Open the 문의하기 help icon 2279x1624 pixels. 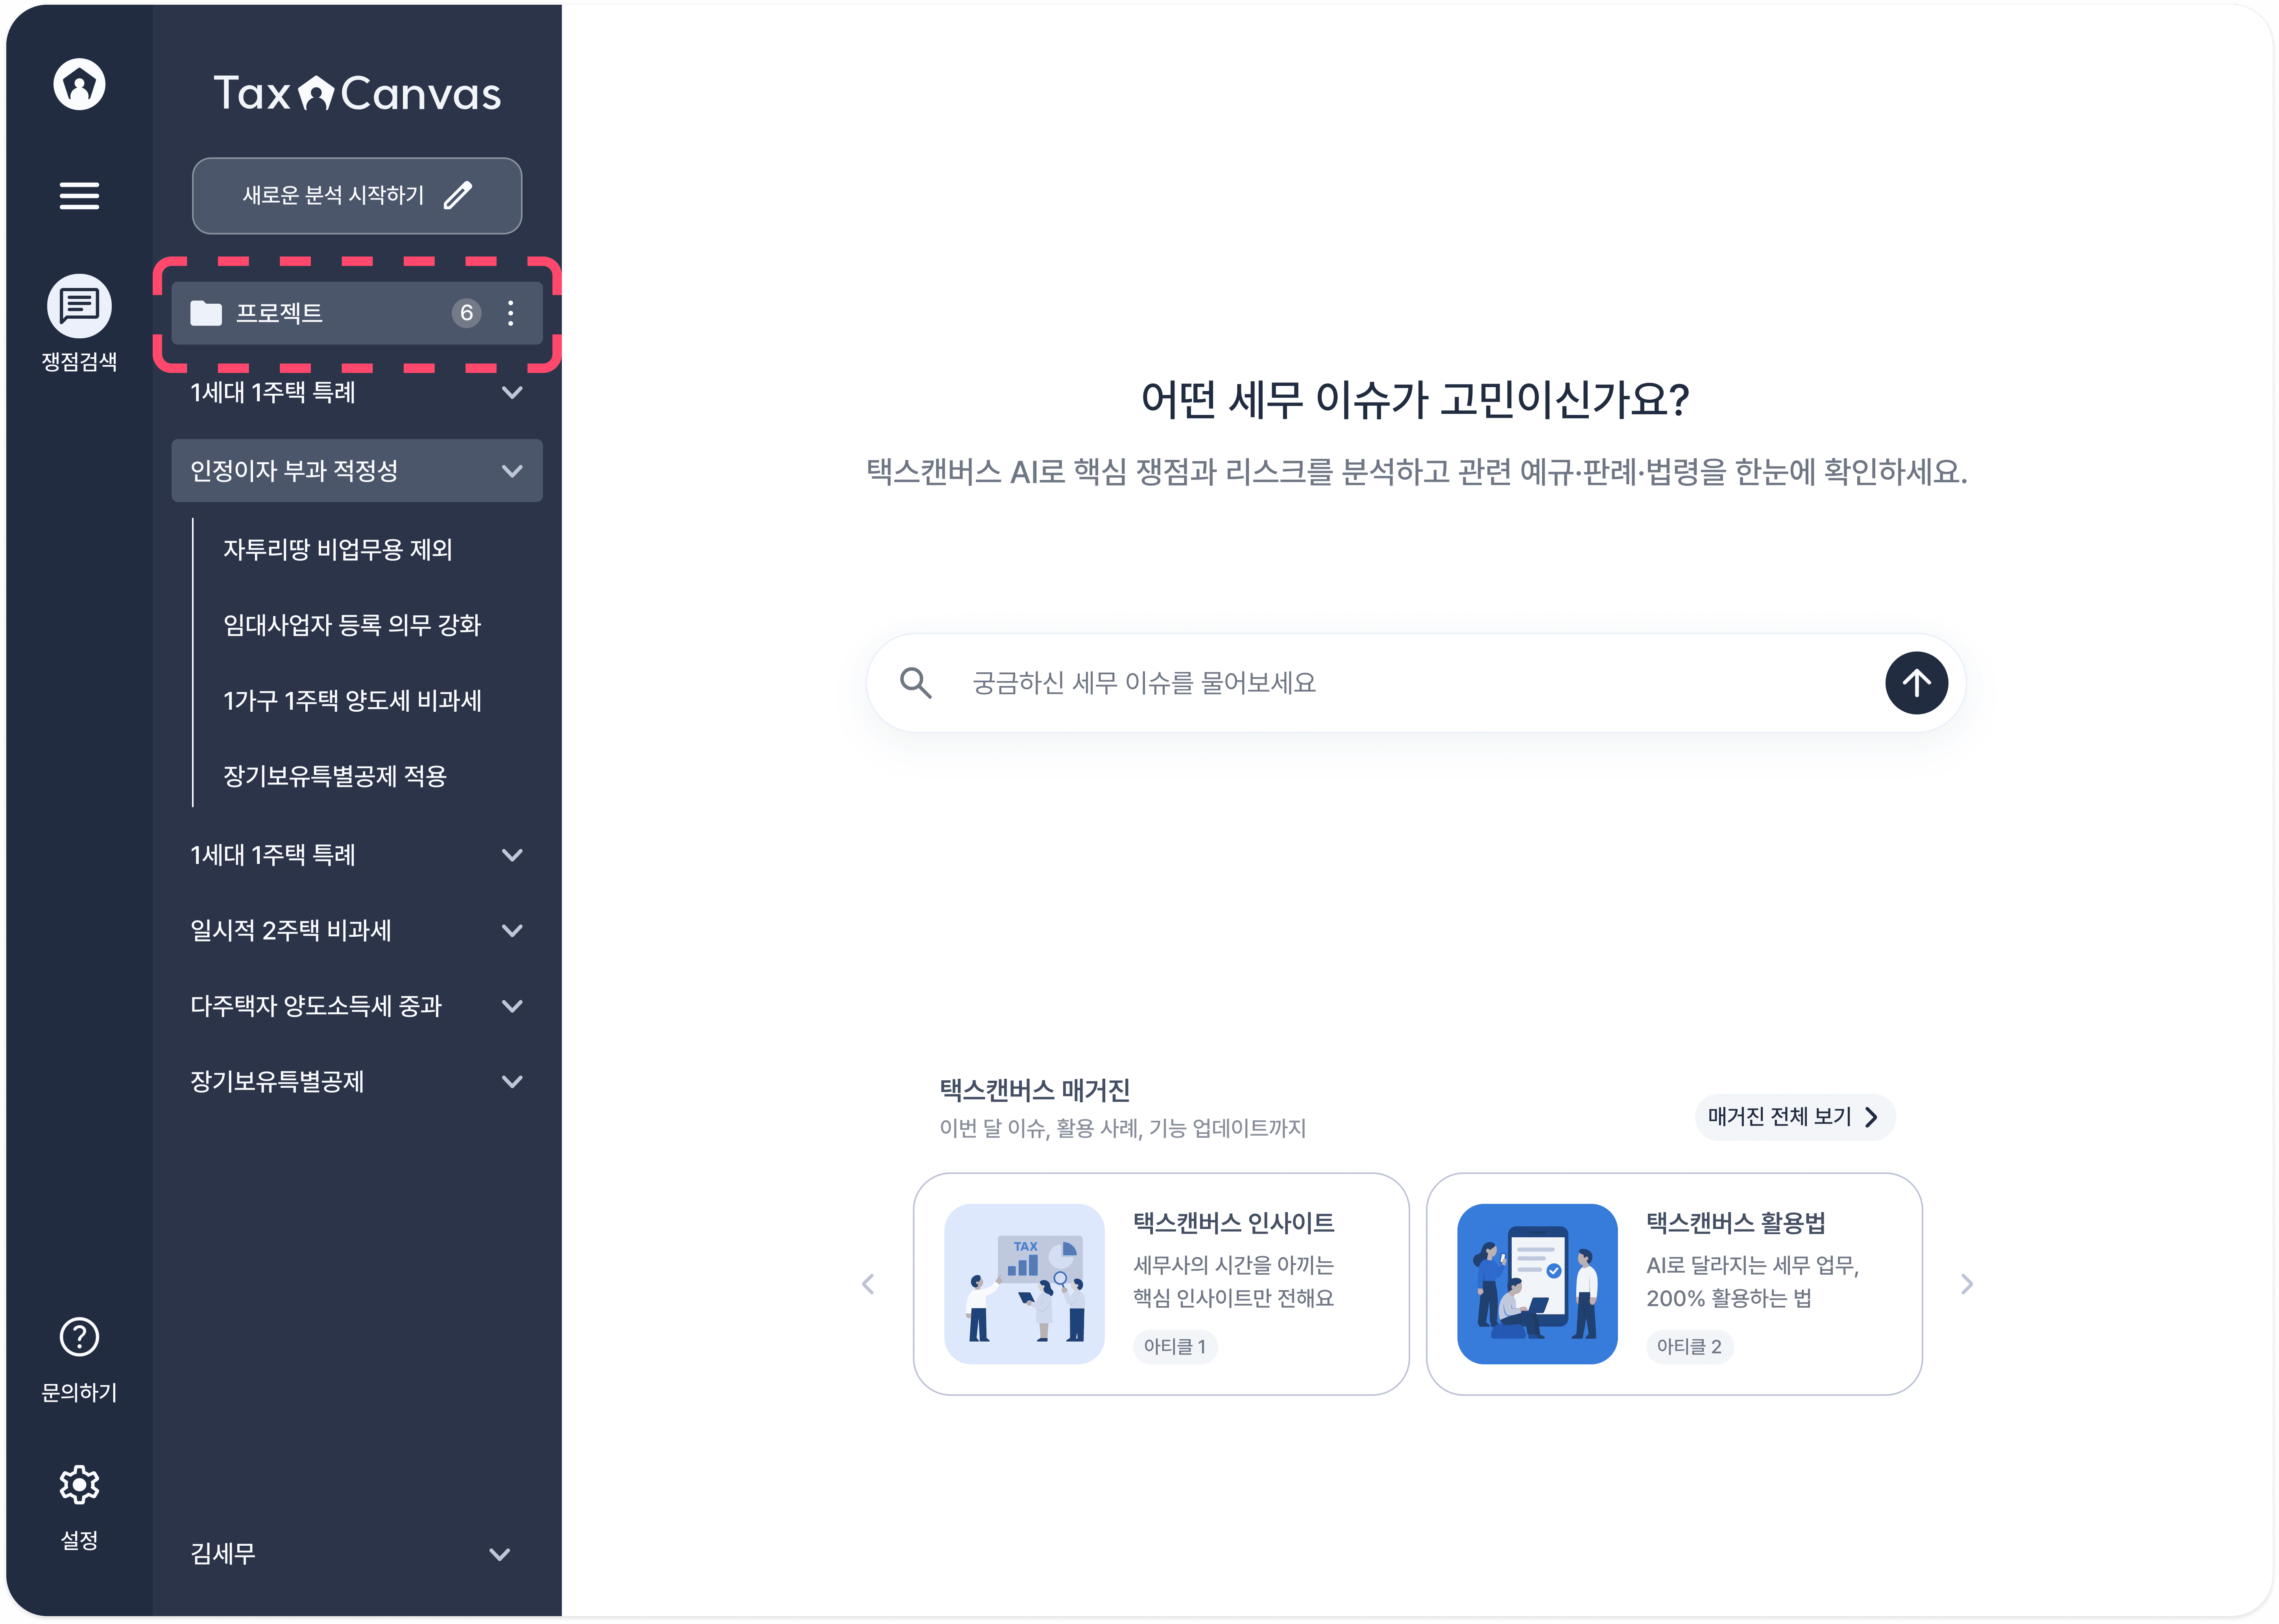(79, 1337)
